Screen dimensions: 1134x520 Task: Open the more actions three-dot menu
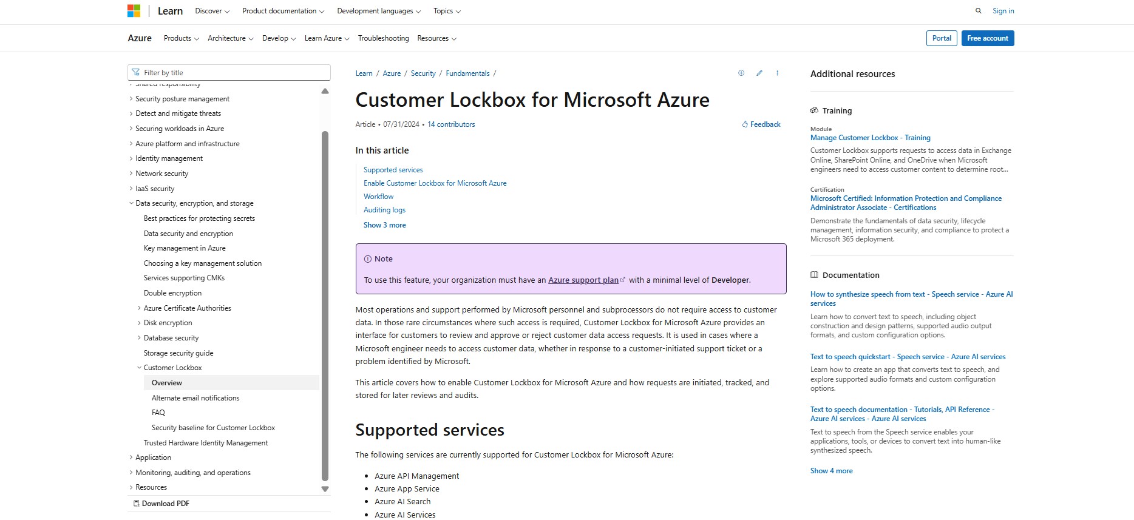777,73
